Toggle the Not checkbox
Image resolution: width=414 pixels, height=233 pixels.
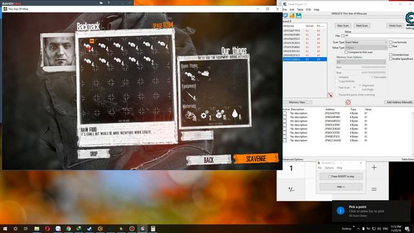(390, 46)
